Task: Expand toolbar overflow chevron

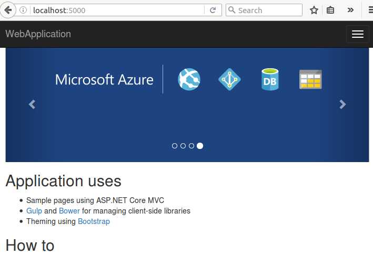Action: point(350,10)
